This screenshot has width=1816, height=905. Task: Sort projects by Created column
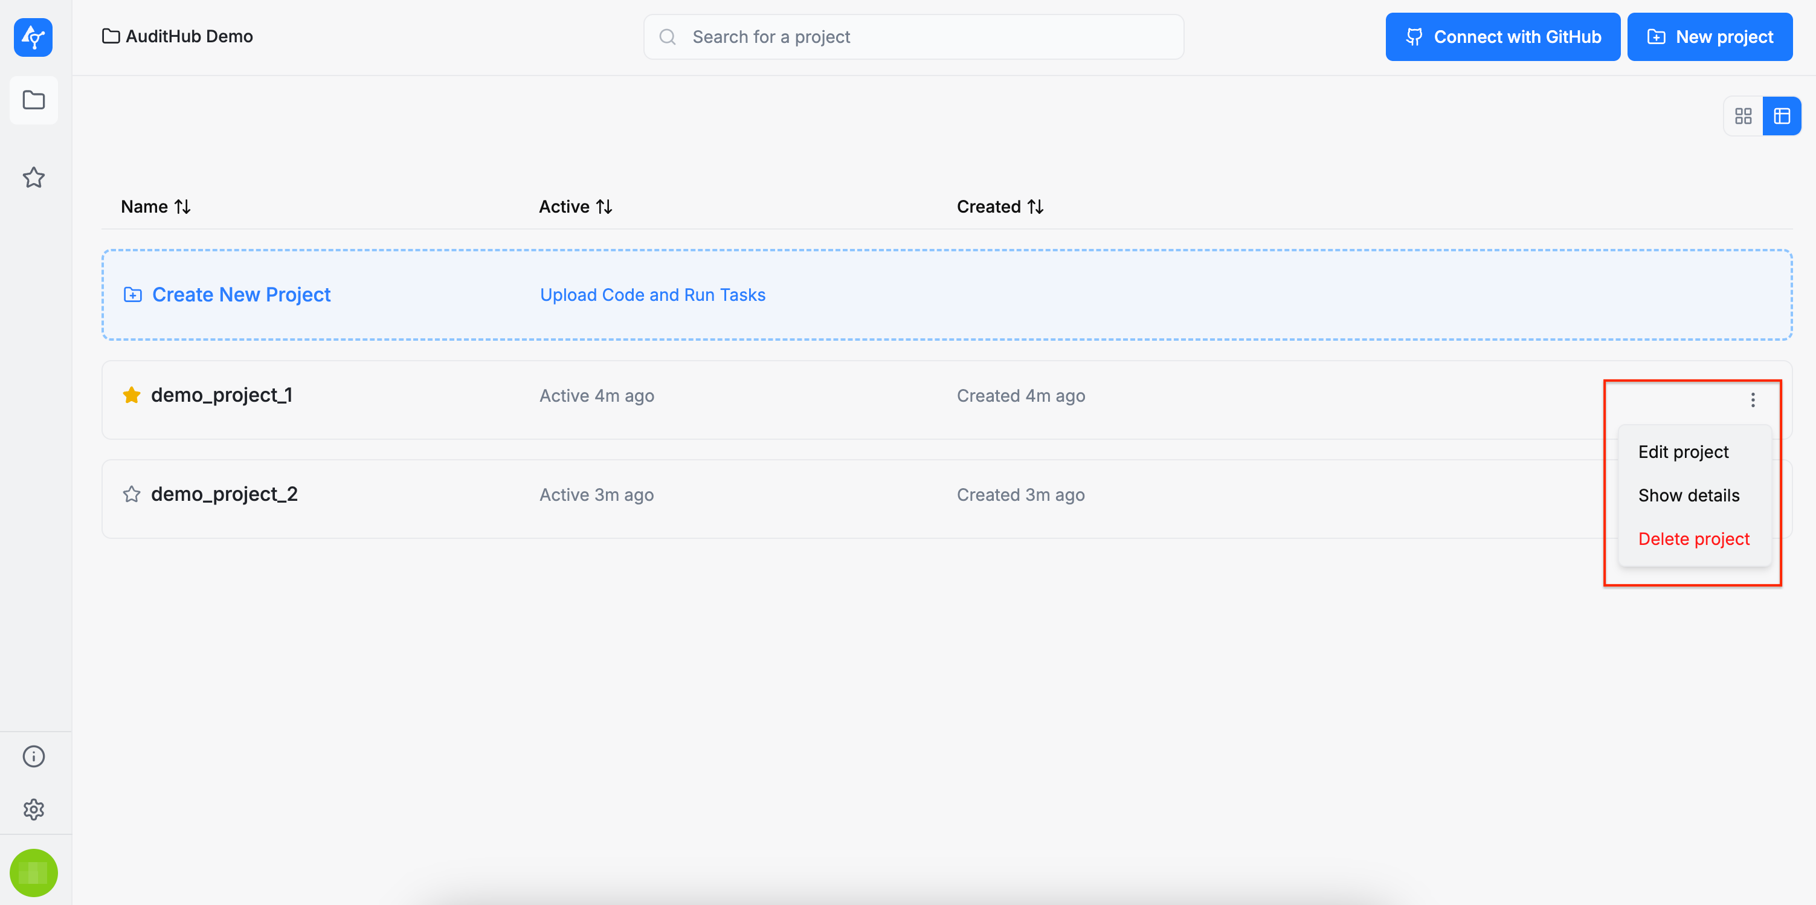click(1000, 207)
